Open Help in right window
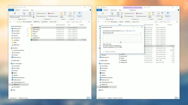The height and width of the screenshot is (105, 188). point(178,10)
